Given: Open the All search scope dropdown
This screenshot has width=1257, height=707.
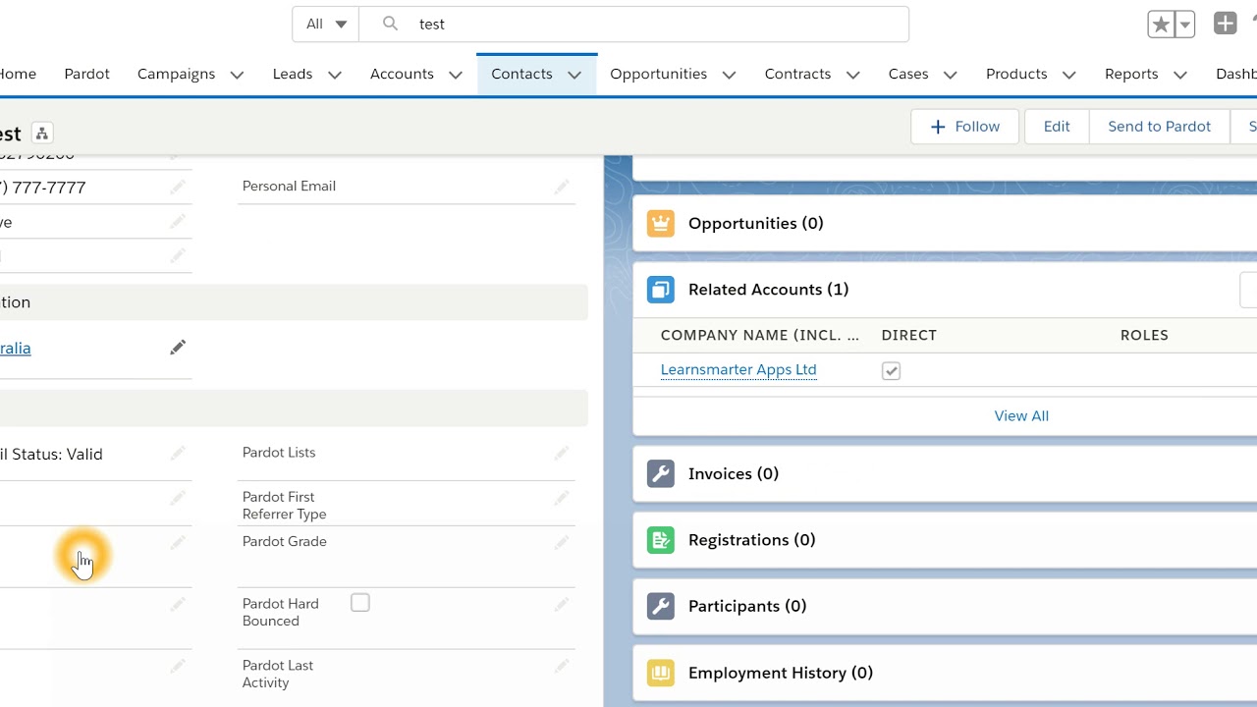Looking at the screenshot, I should pos(325,24).
